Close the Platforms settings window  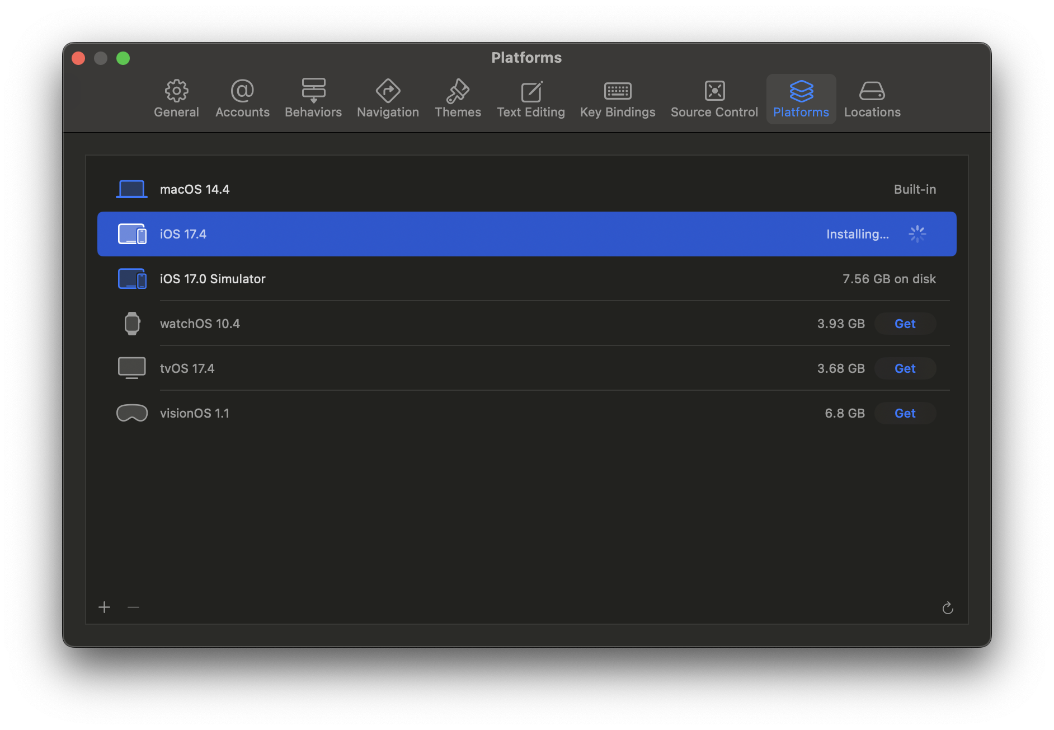78,58
